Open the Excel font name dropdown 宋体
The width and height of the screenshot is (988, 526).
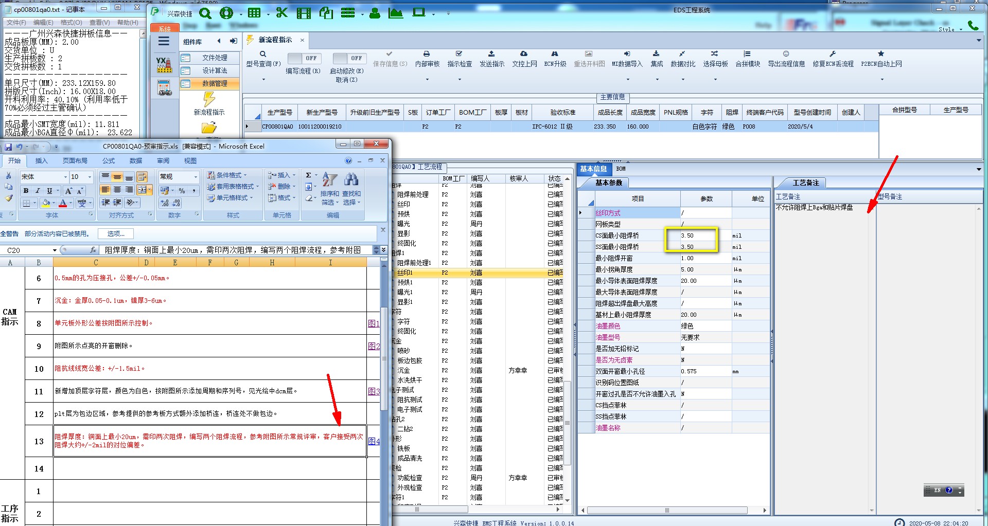pos(65,177)
